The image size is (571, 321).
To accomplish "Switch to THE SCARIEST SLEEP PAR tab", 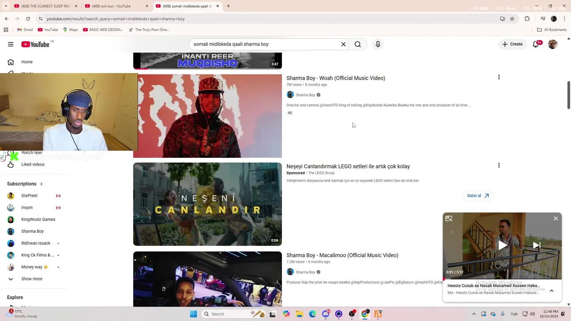I will (x=45, y=6).
